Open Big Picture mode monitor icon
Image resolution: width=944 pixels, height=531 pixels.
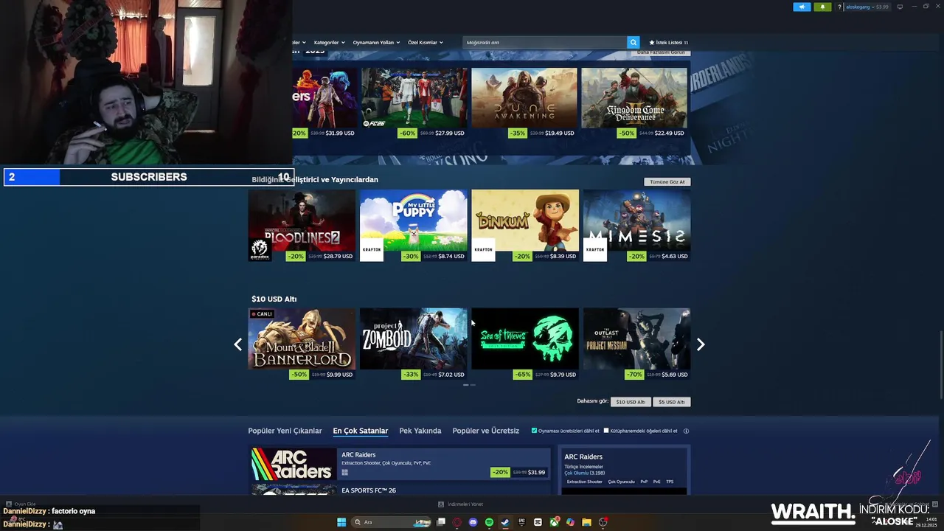900,7
